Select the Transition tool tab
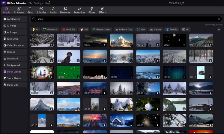The image size is (224, 134). pyautogui.click(x=79, y=10)
